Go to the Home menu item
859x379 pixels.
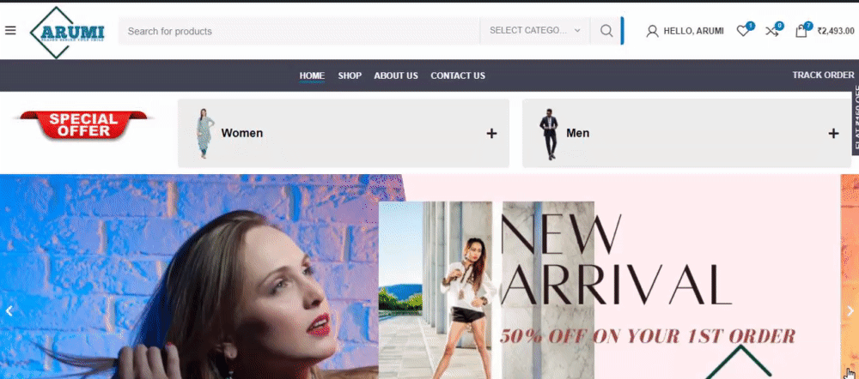[312, 75]
